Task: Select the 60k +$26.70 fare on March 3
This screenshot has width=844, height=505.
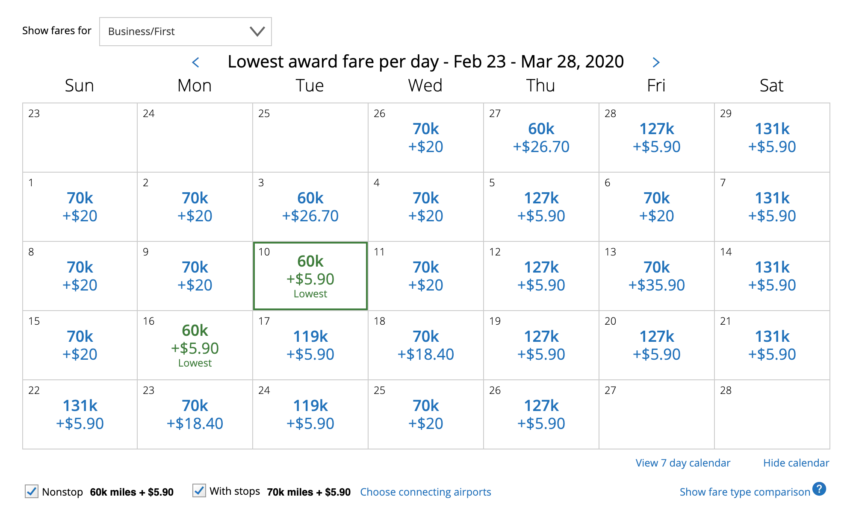Action: pos(310,207)
